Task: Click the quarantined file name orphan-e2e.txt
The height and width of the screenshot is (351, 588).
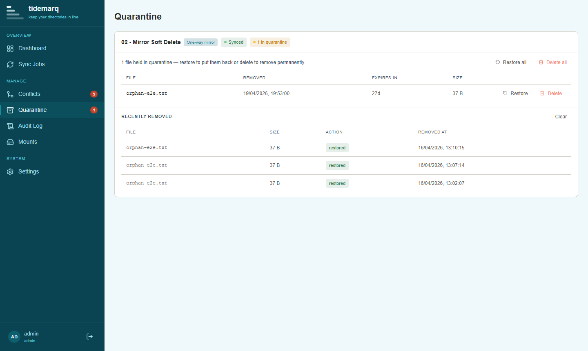Action: [147, 93]
